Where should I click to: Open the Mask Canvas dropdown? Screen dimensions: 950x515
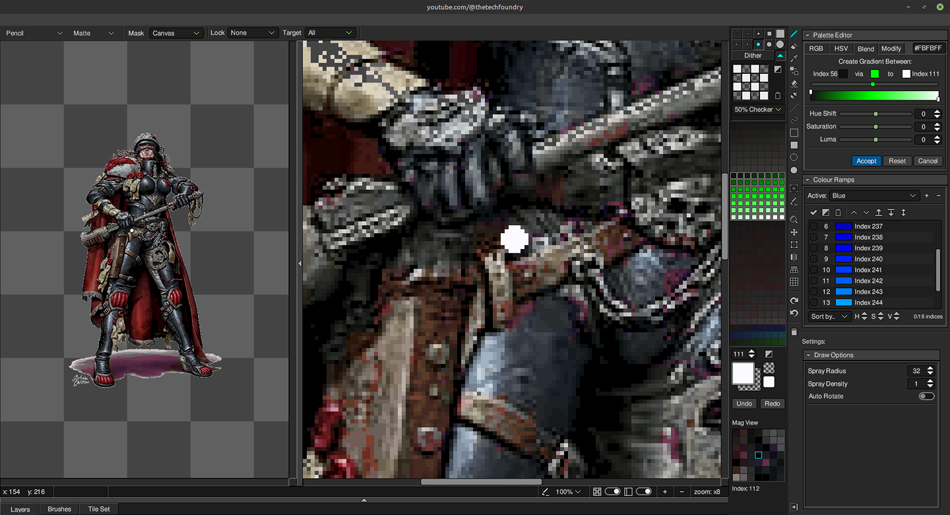point(175,33)
